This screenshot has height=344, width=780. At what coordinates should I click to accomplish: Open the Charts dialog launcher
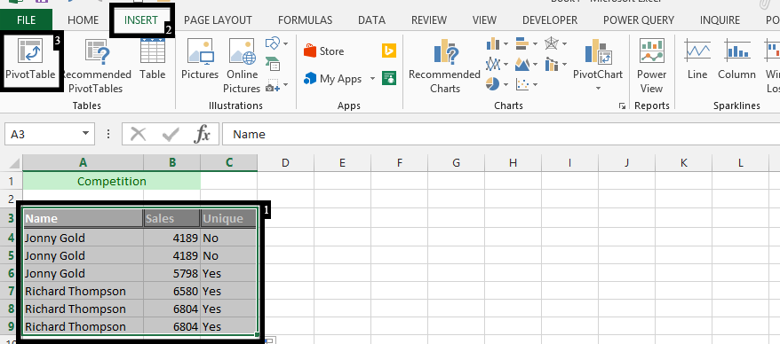pos(622,106)
